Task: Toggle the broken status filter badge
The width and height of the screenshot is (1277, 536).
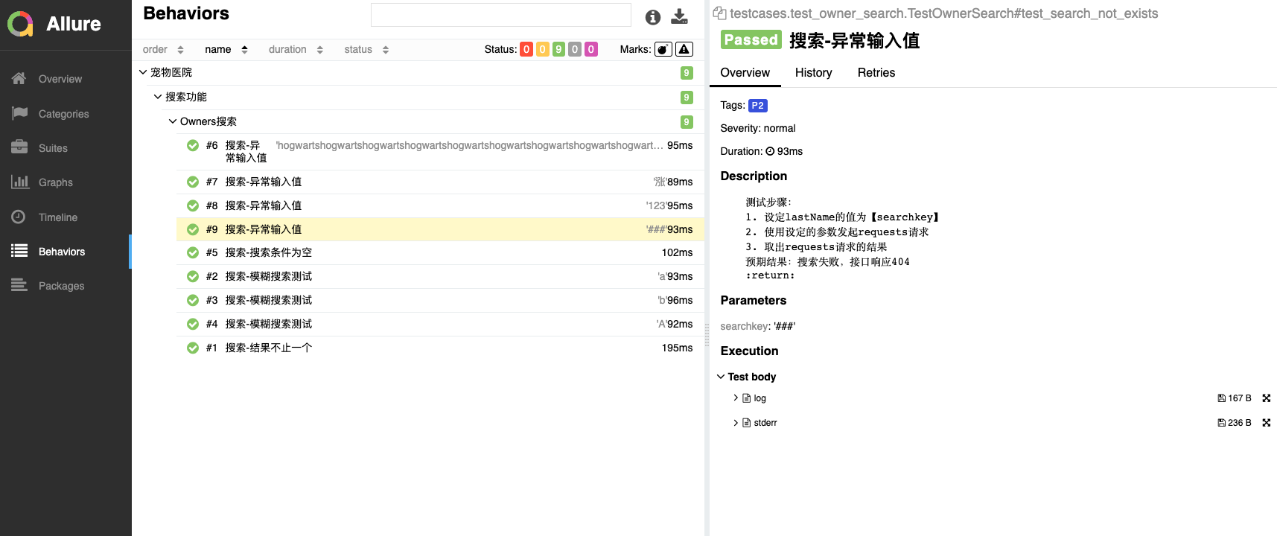Action: pos(542,49)
